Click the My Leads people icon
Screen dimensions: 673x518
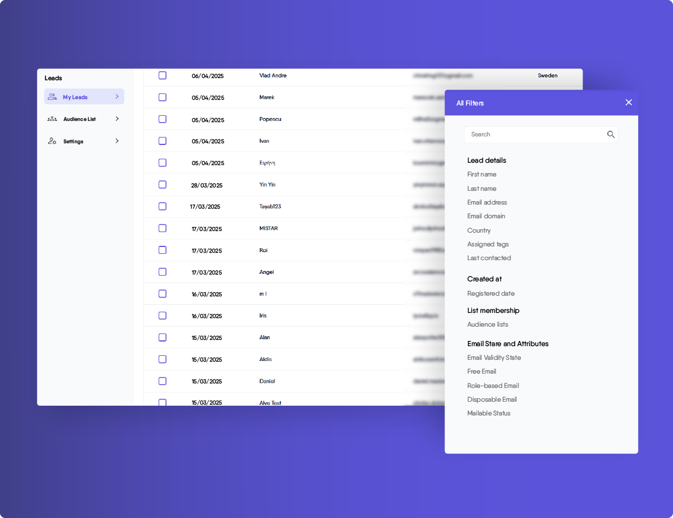click(x=52, y=97)
